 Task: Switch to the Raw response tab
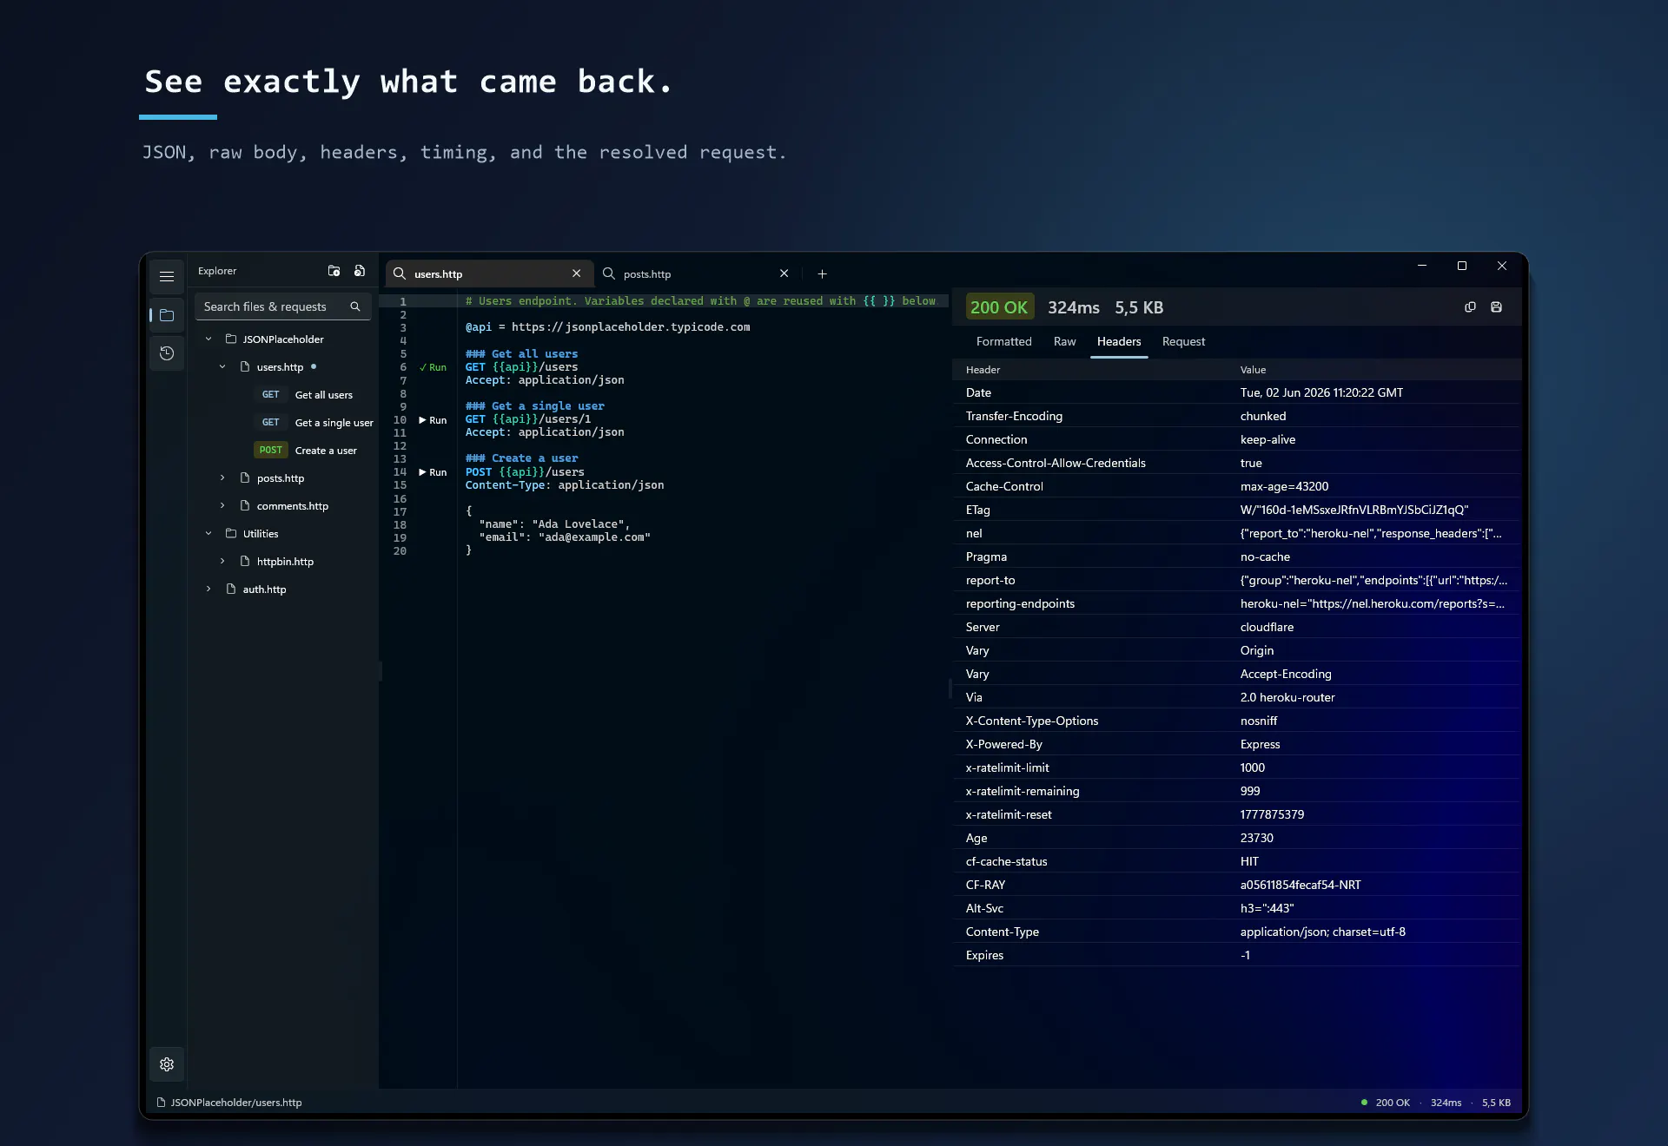point(1065,342)
